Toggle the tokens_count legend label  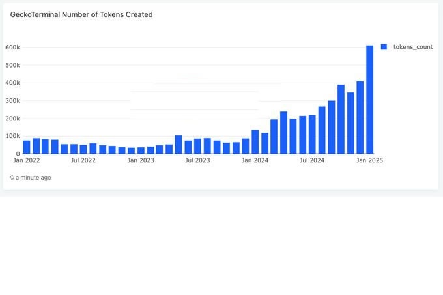(412, 47)
